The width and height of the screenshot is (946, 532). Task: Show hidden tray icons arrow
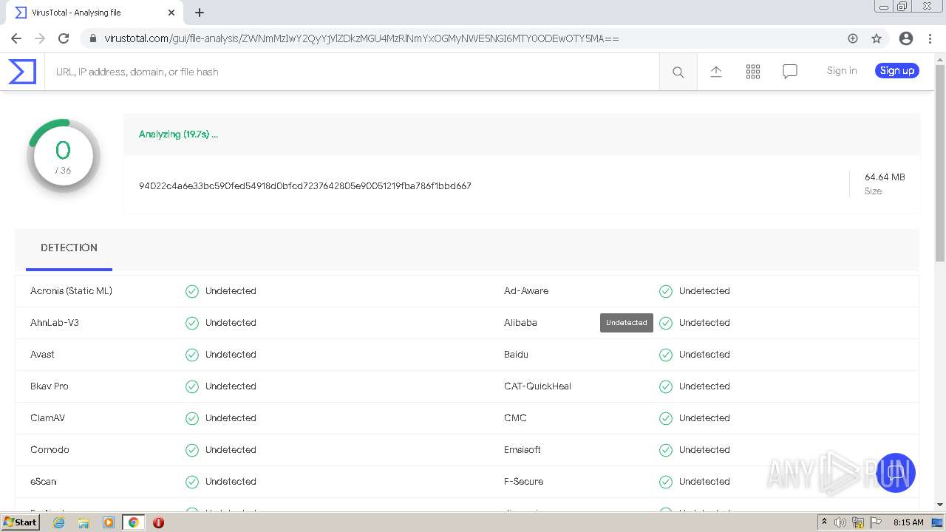(824, 522)
